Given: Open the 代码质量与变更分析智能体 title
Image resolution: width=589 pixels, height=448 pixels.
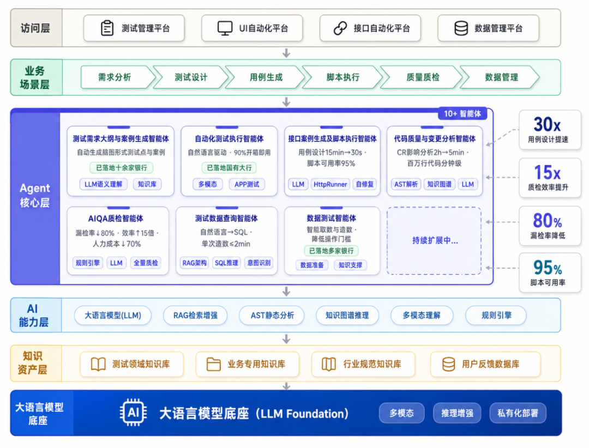Looking at the screenshot, I should click(x=435, y=139).
